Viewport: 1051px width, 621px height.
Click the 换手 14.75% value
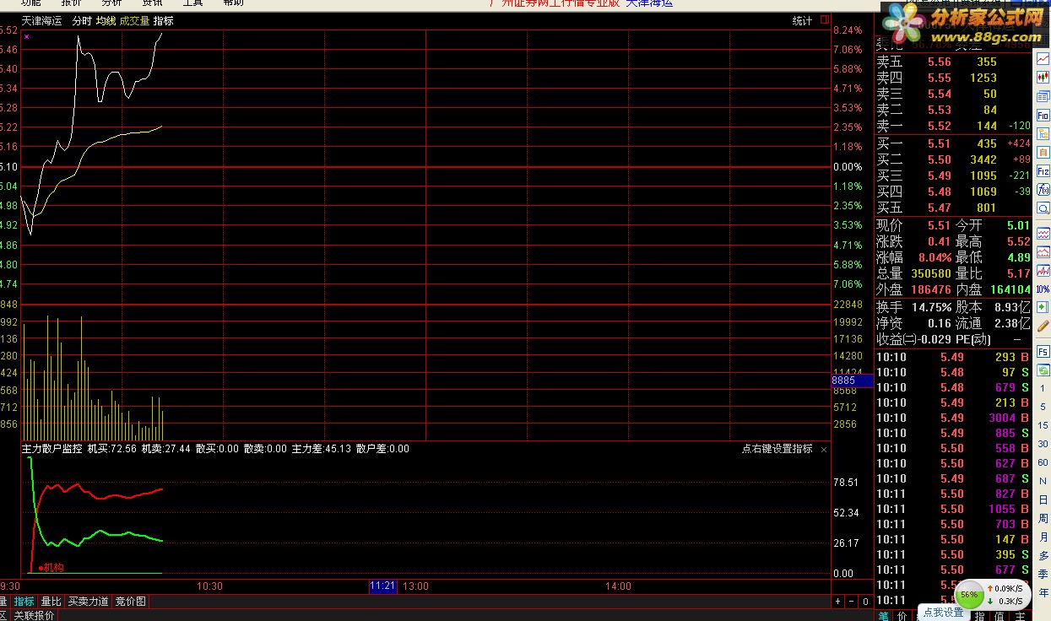point(931,307)
